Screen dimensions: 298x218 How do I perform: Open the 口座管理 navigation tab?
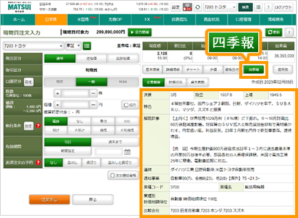(x=243, y=20)
